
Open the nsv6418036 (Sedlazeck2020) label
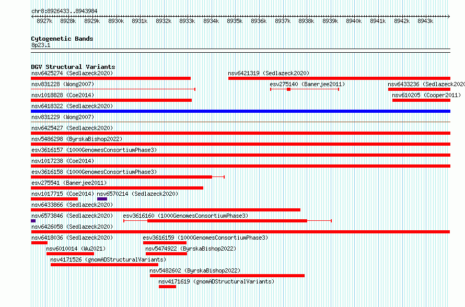72,238
